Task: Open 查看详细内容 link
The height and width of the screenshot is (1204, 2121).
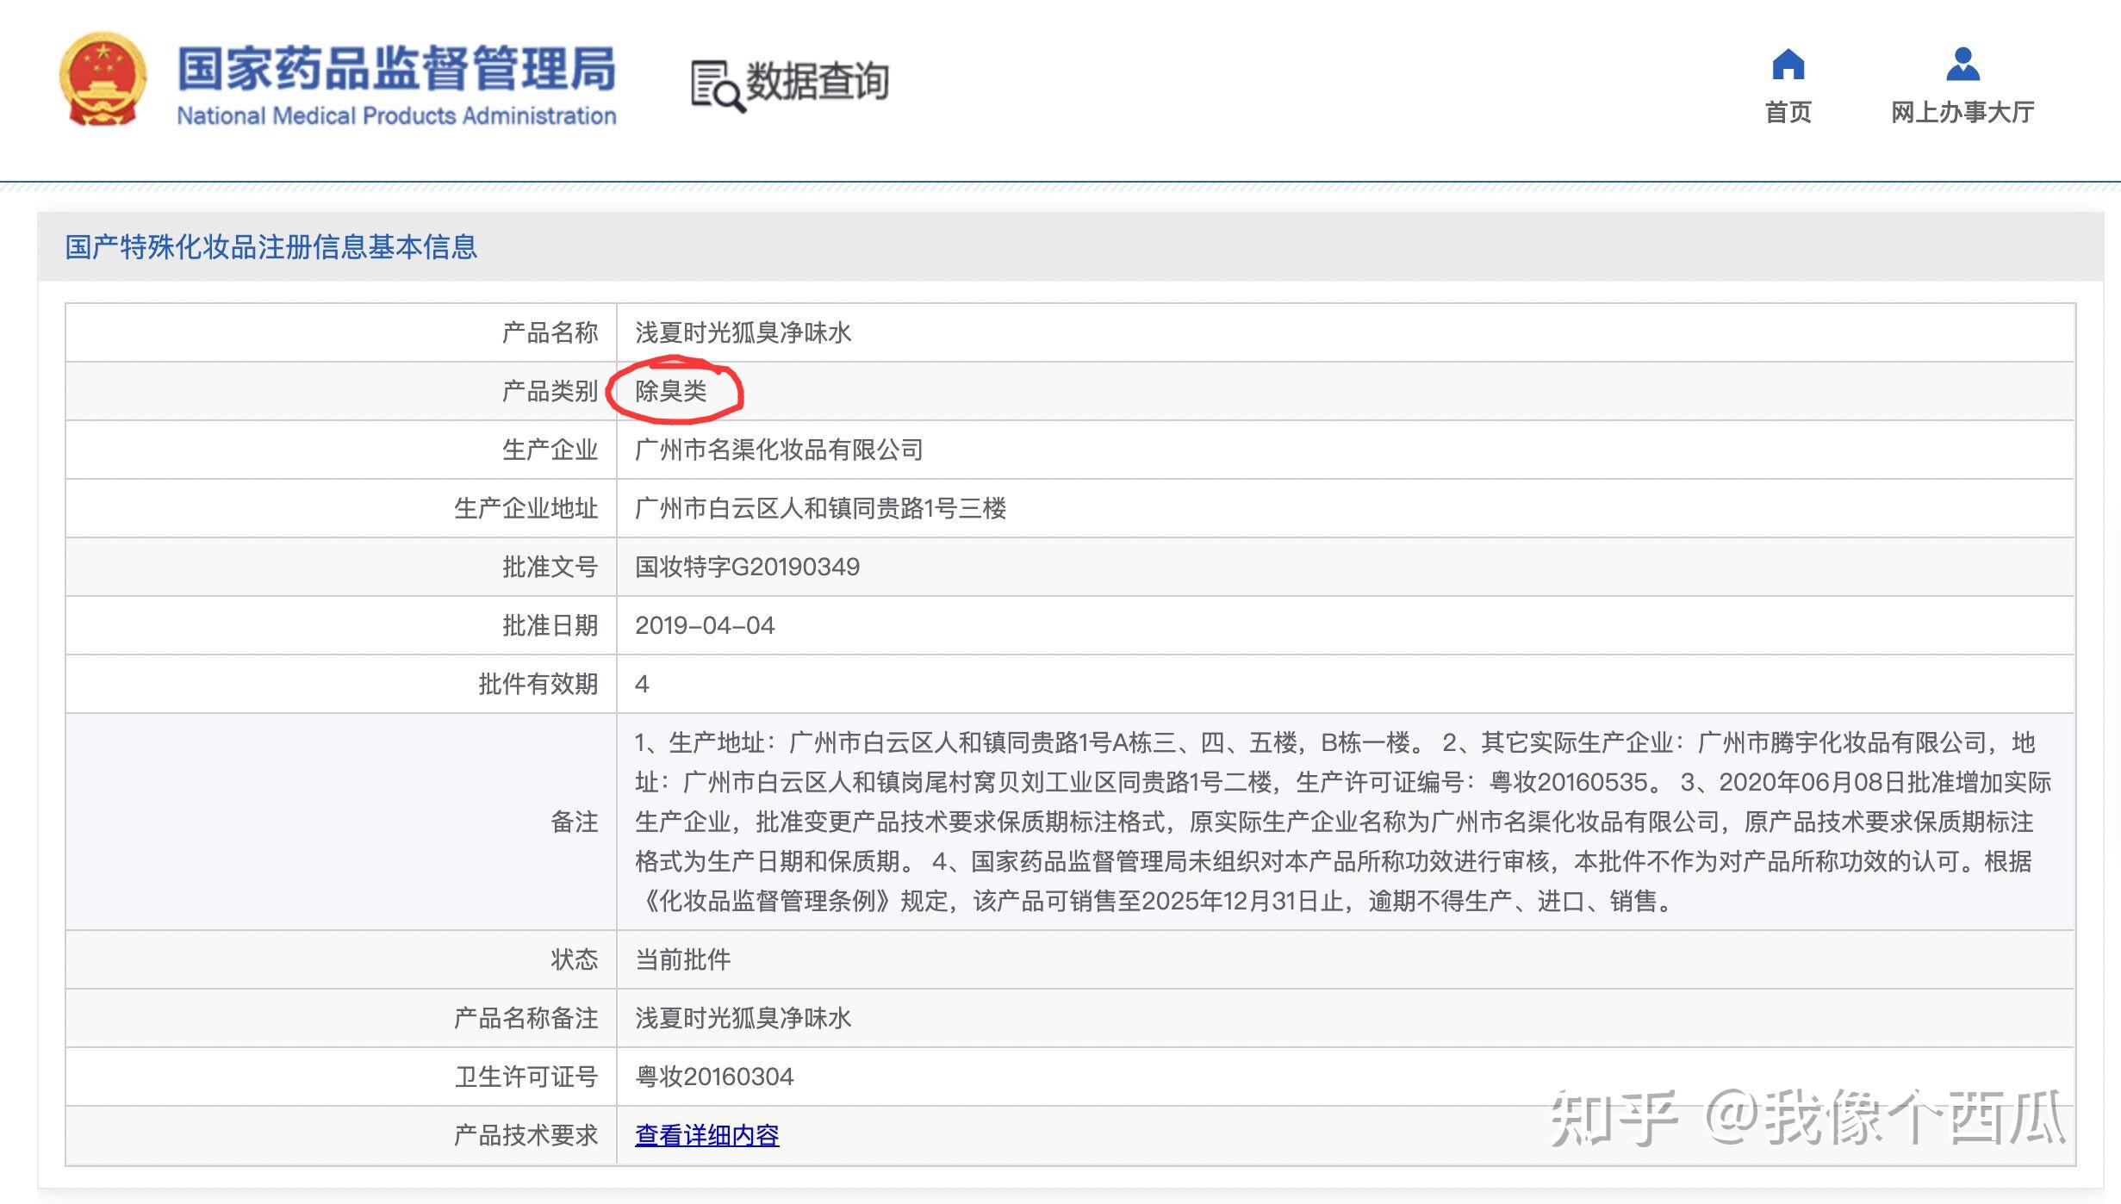Action: [x=706, y=1135]
